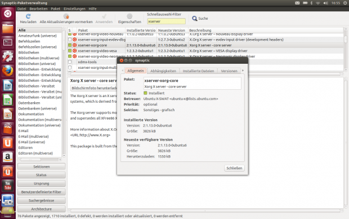The width and height of the screenshot is (349, 219).
Task: Sort by Neueste Version column header
Action: click(172, 30)
